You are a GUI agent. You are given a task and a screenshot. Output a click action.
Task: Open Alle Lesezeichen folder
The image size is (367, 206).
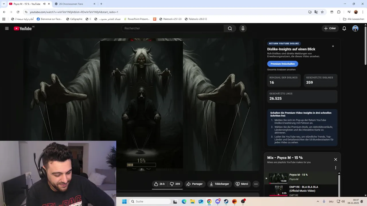[354, 19]
